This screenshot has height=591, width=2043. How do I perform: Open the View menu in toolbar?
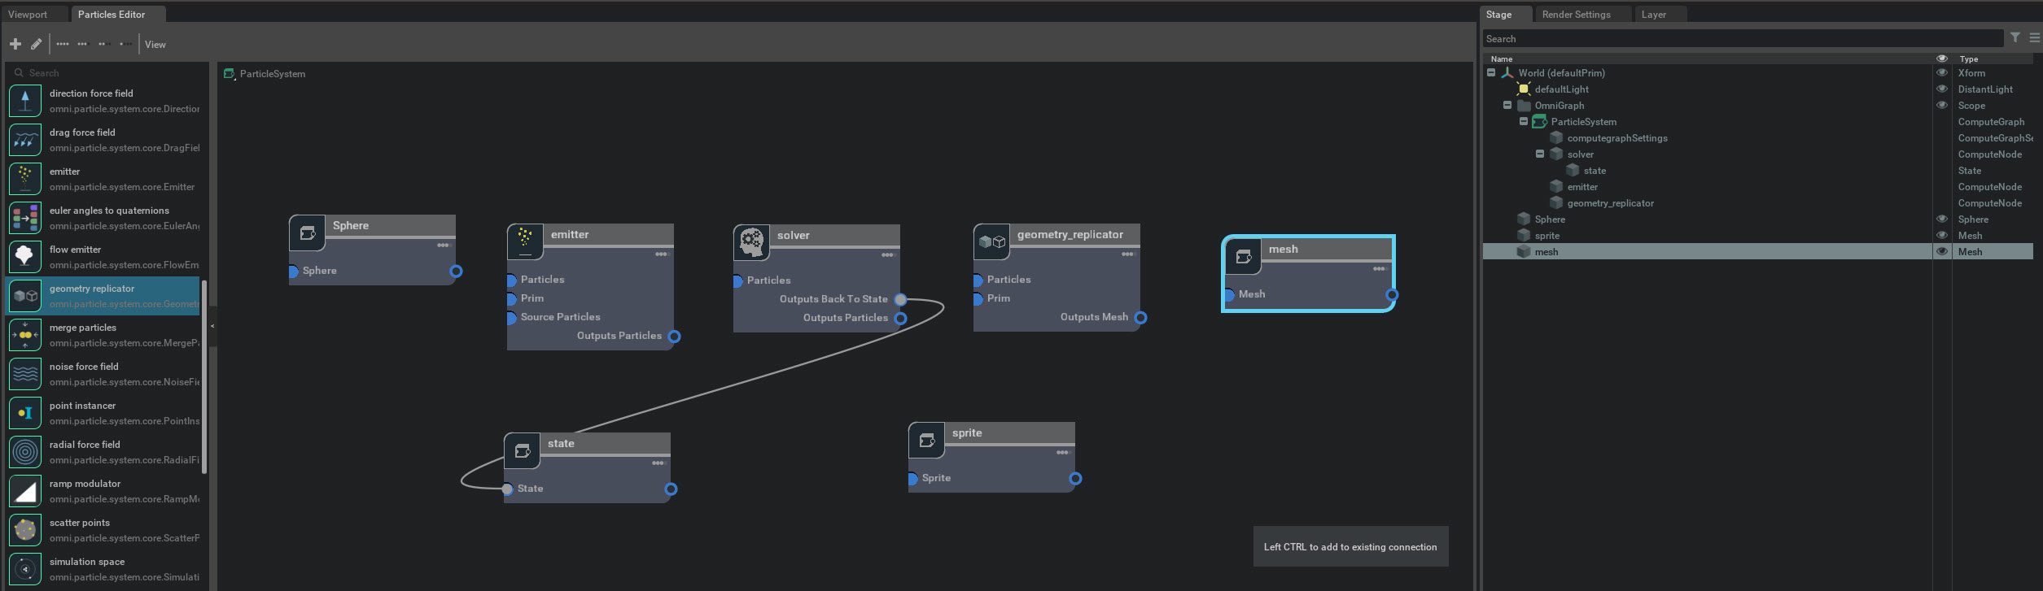pos(155,45)
